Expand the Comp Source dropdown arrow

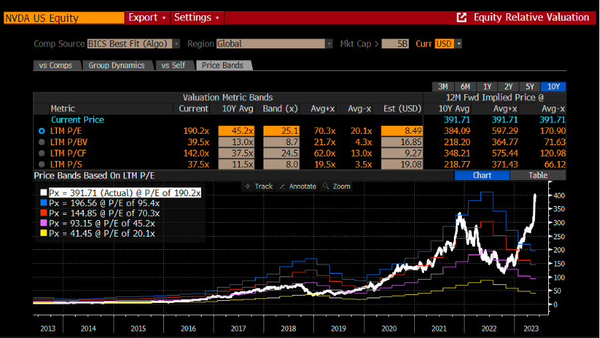tap(177, 44)
